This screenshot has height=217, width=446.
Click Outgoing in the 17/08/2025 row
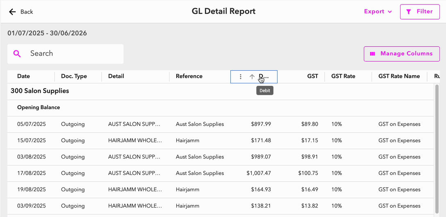click(x=73, y=173)
